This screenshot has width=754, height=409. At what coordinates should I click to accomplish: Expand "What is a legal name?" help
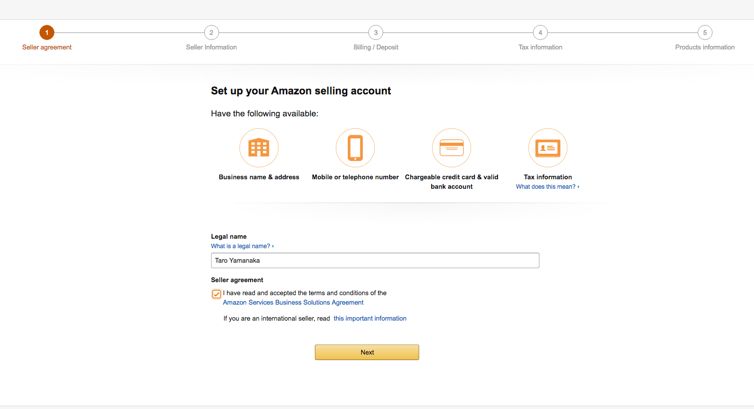(242, 246)
